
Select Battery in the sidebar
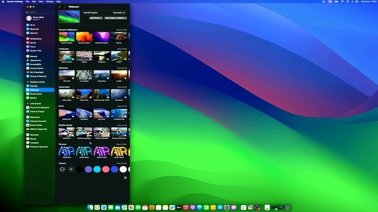pyautogui.click(x=40, y=98)
